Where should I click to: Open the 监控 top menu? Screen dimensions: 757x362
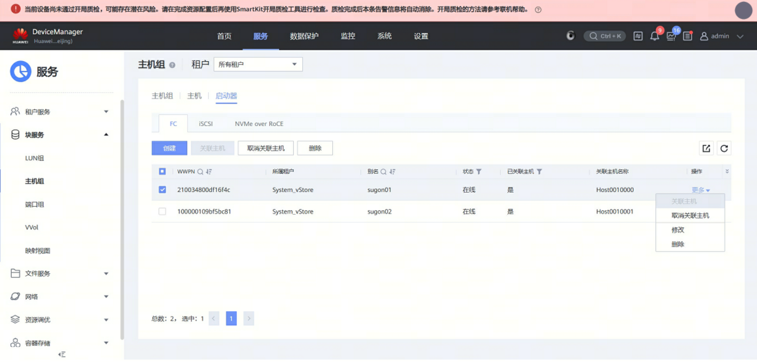point(348,36)
